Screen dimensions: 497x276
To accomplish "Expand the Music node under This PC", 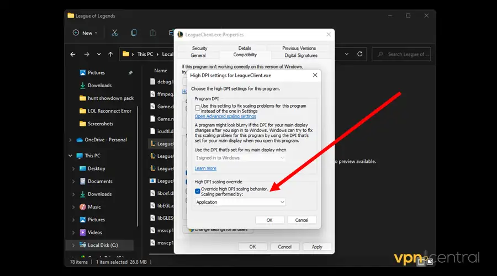I will pyautogui.click(x=73, y=207).
